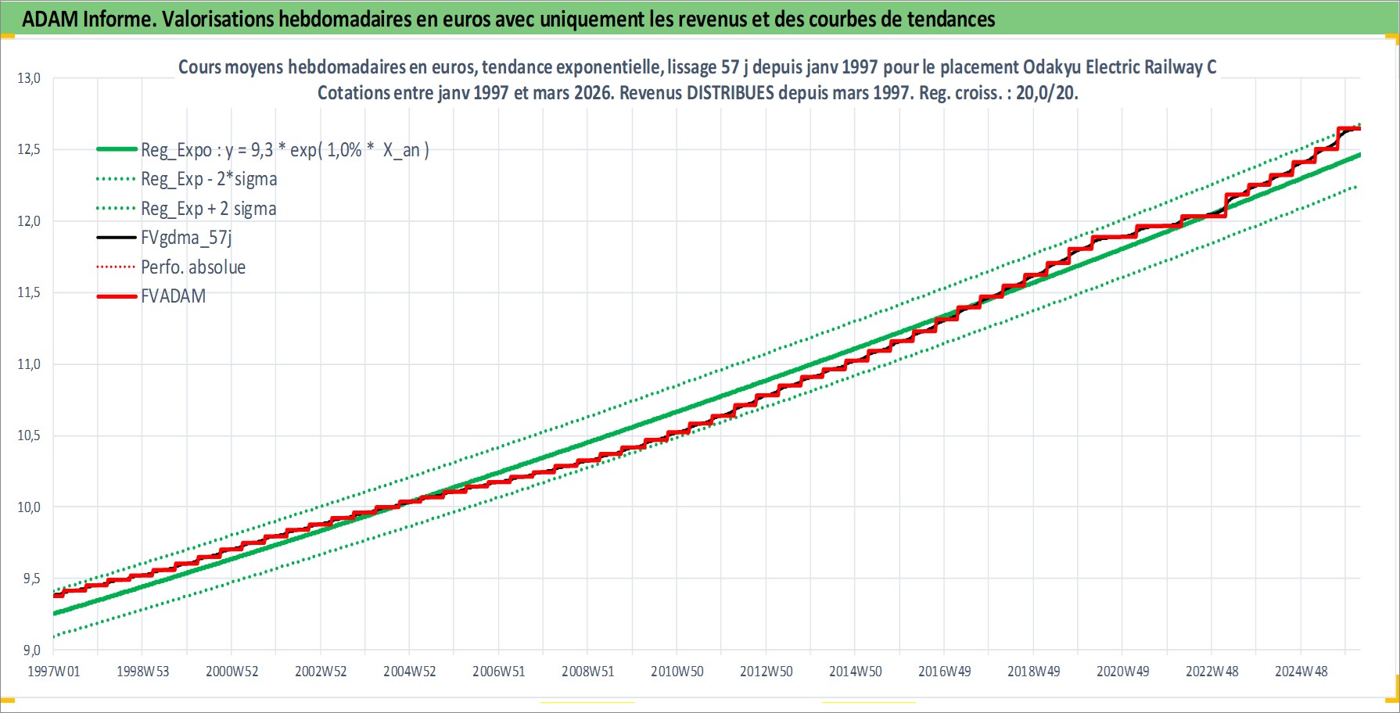Click the y-axis label 11,5
Viewport: 1400px width, 713px height.
[29, 292]
